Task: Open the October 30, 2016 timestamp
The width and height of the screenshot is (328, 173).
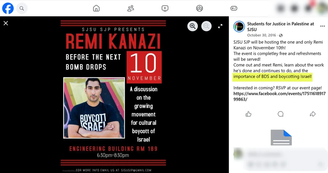Action: coord(262,35)
